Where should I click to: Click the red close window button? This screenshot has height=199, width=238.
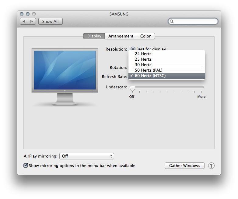(x=22, y=14)
